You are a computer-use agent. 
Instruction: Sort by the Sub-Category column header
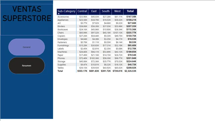[x=67, y=11]
